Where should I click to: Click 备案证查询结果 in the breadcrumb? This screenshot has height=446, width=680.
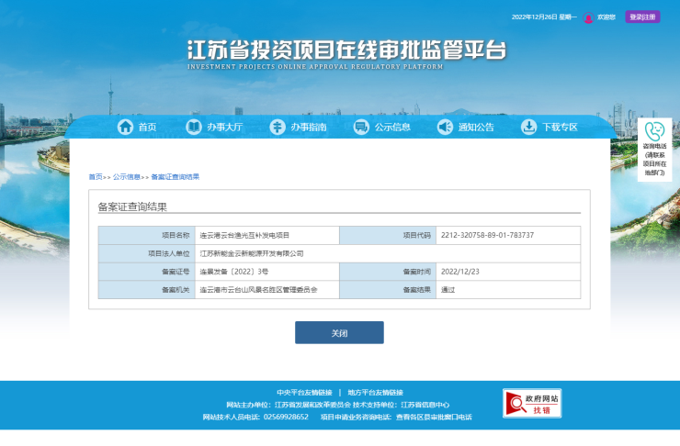176,177
